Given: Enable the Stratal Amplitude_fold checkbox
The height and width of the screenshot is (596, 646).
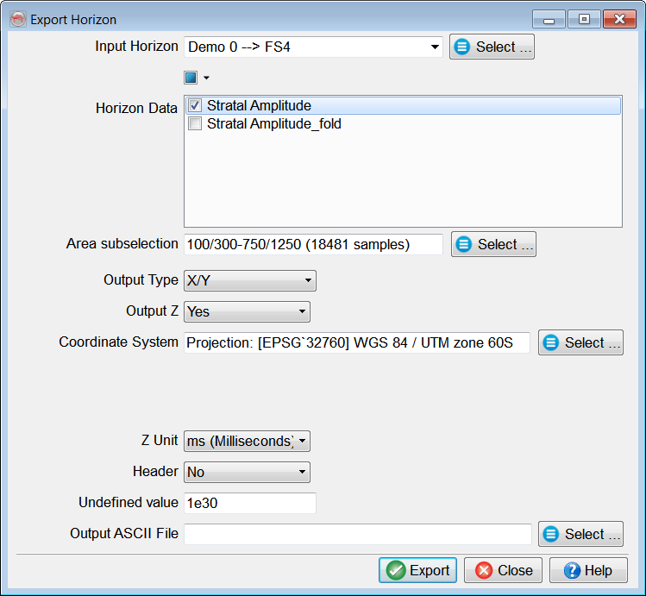Looking at the screenshot, I should point(196,124).
